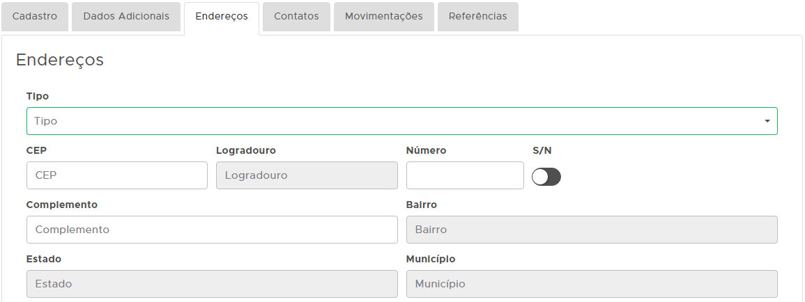Click the Logradouro text field
Screen dimensions: 805x302
point(307,175)
